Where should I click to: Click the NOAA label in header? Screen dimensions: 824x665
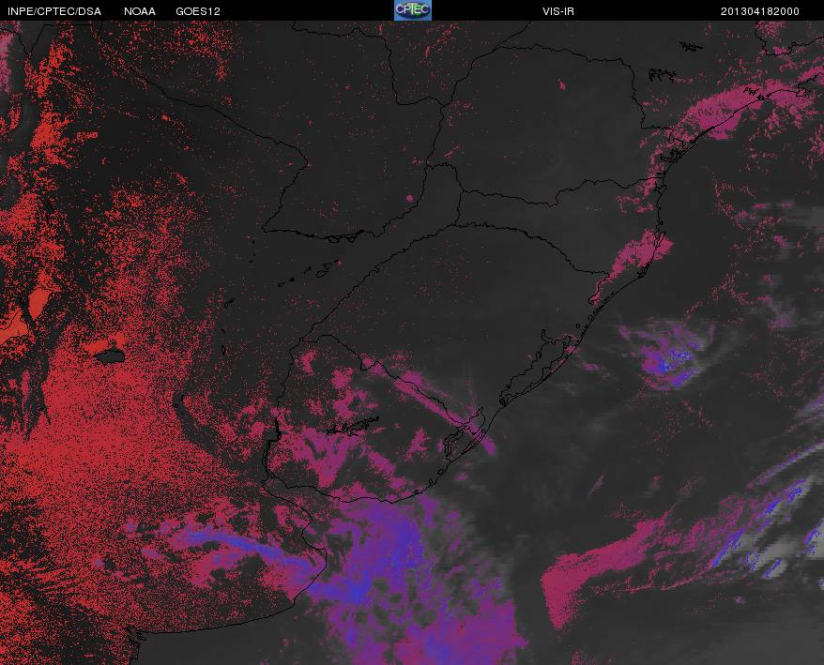tap(139, 11)
